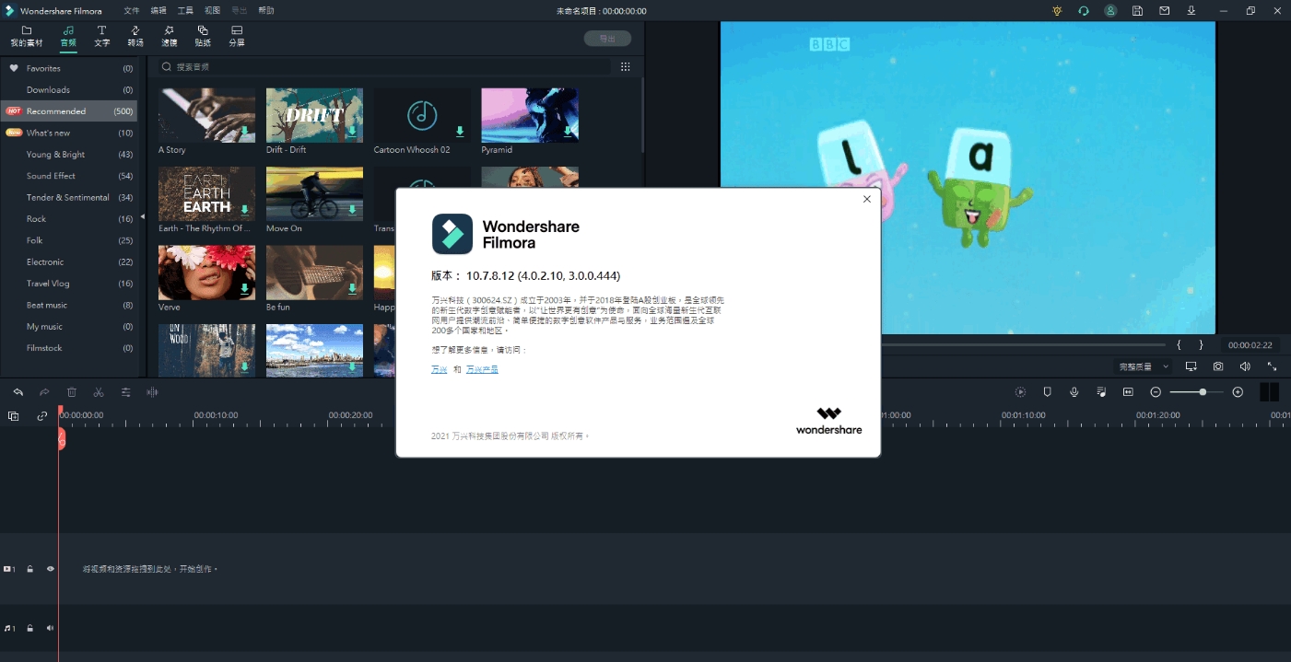Zoom out timeline with minus icon
The height and width of the screenshot is (662, 1291).
coord(1156,392)
